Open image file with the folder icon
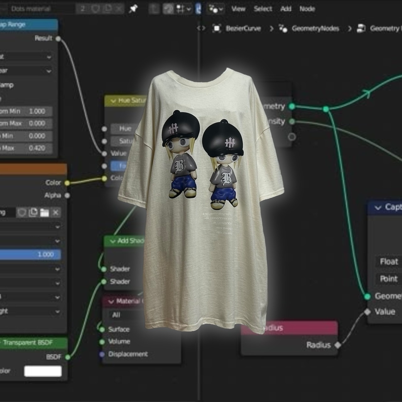 tap(44, 213)
